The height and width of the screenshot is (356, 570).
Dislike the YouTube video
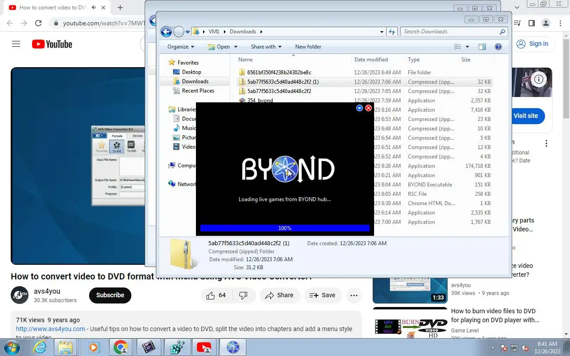pyautogui.click(x=244, y=295)
